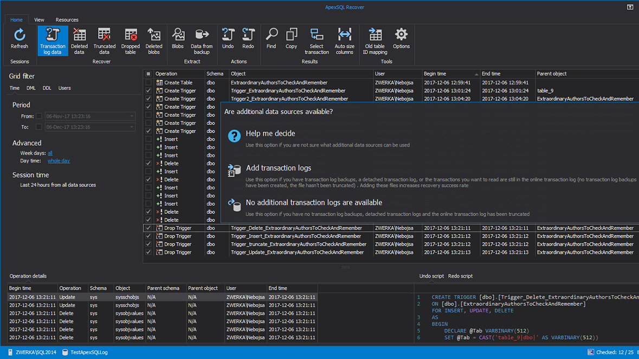Uncheck the Trigger_Insert Drop Trigger row checkbox
This screenshot has width=639, height=359.
pos(149,236)
